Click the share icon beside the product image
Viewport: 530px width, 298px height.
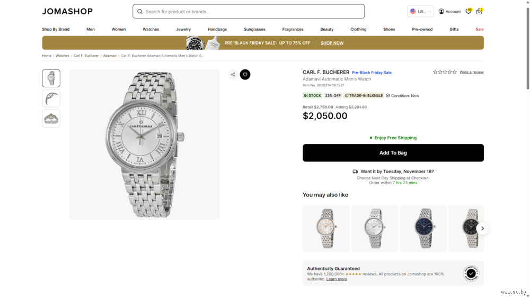(233, 75)
